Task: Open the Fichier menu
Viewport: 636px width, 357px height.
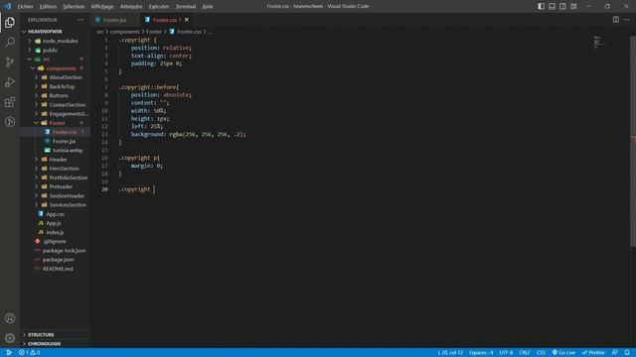Action: tap(25, 7)
